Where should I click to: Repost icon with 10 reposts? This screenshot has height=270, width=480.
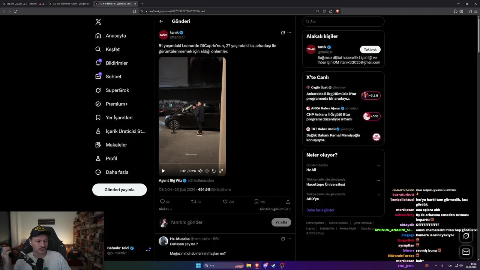pos(193,201)
